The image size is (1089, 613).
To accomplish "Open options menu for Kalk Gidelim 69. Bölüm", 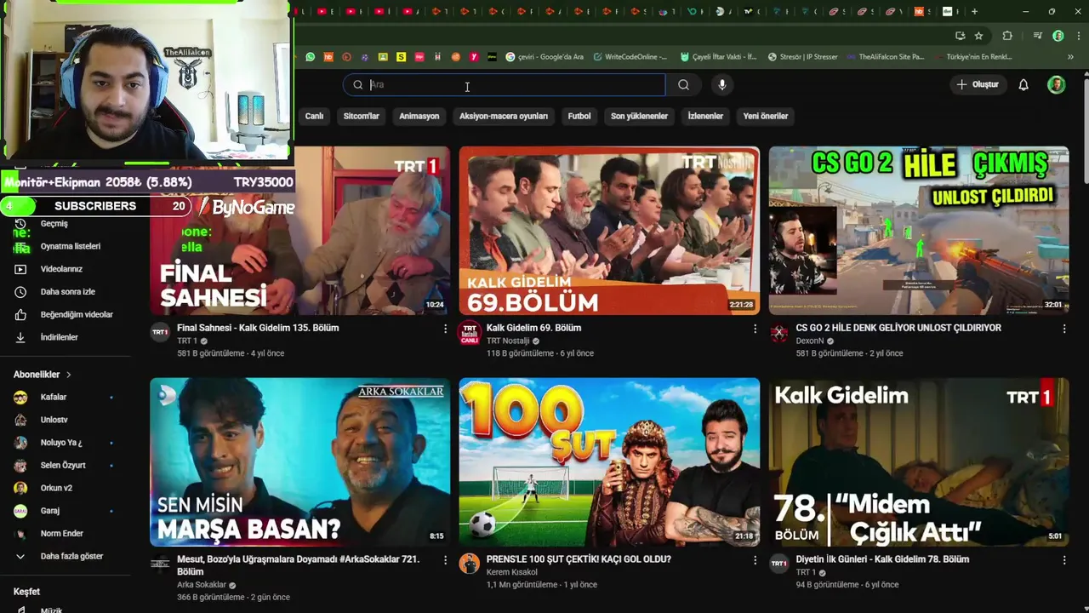I will 755,329.
